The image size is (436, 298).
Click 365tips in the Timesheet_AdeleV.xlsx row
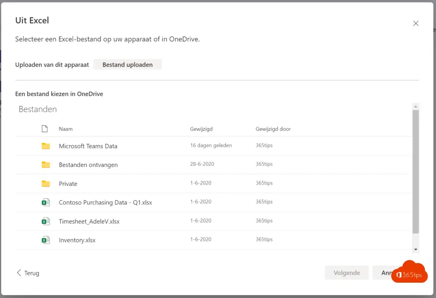pyautogui.click(x=264, y=220)
